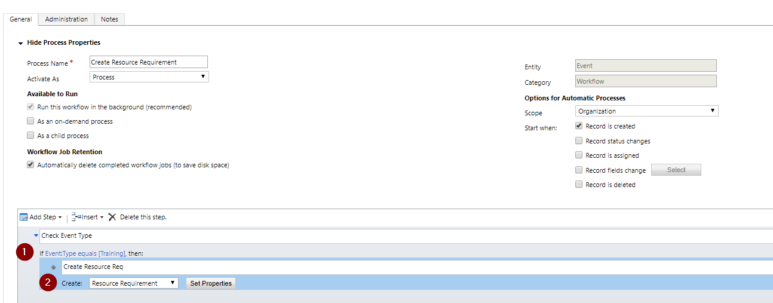Open the Notes tab

109,19
